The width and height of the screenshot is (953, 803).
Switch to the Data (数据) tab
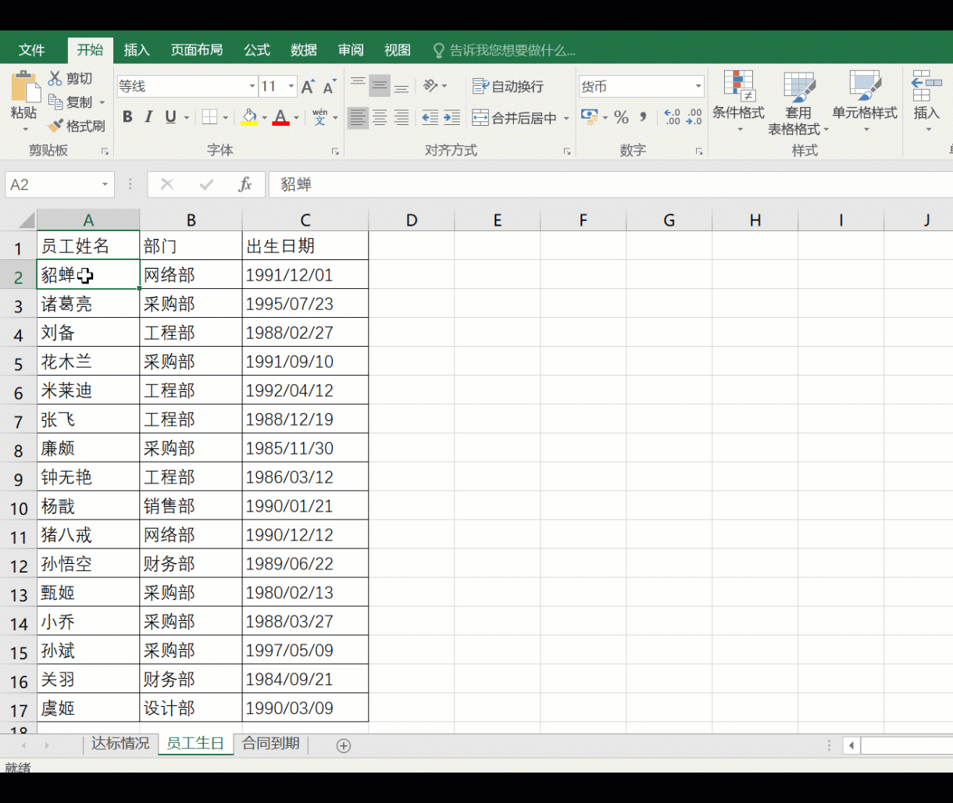click(x=304, y=50)
